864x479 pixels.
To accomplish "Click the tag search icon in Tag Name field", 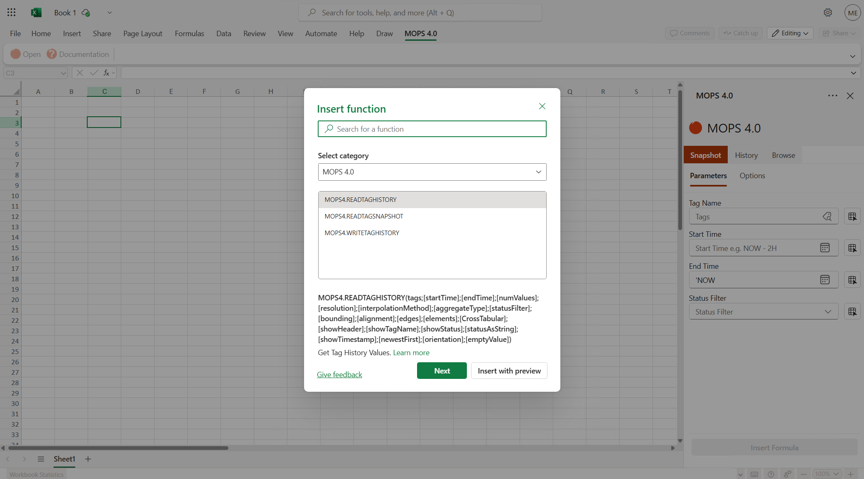I will (x=827, y=216).
